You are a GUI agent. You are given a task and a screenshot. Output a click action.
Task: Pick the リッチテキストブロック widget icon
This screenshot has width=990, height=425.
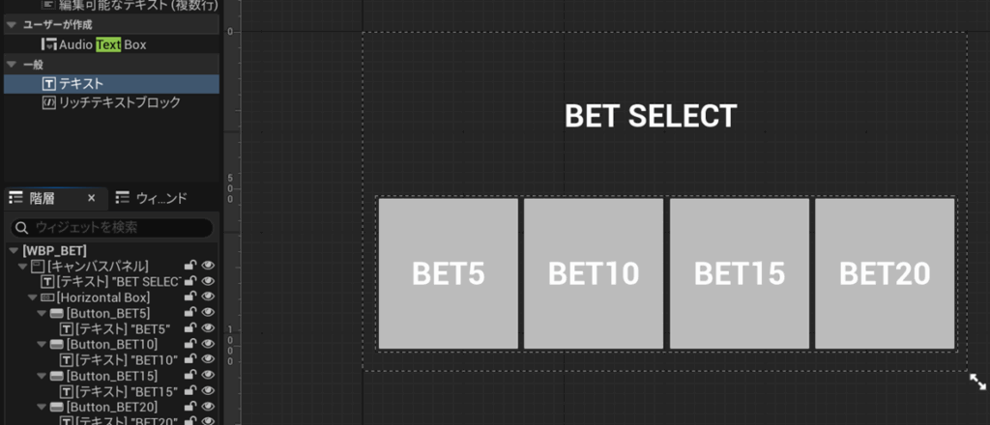point(49,101)
